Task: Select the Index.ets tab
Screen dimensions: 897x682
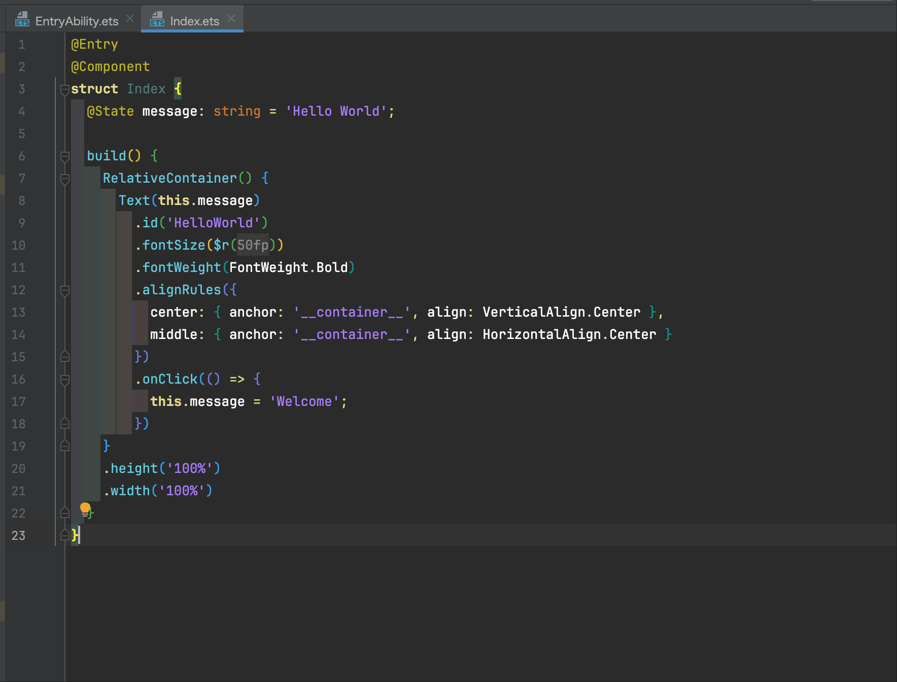Action: pos(194,21)
